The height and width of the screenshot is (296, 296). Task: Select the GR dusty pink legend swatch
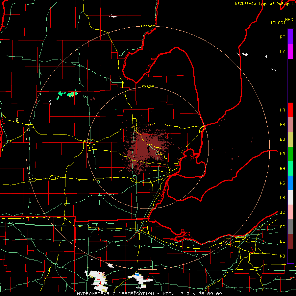pos(290,125)
